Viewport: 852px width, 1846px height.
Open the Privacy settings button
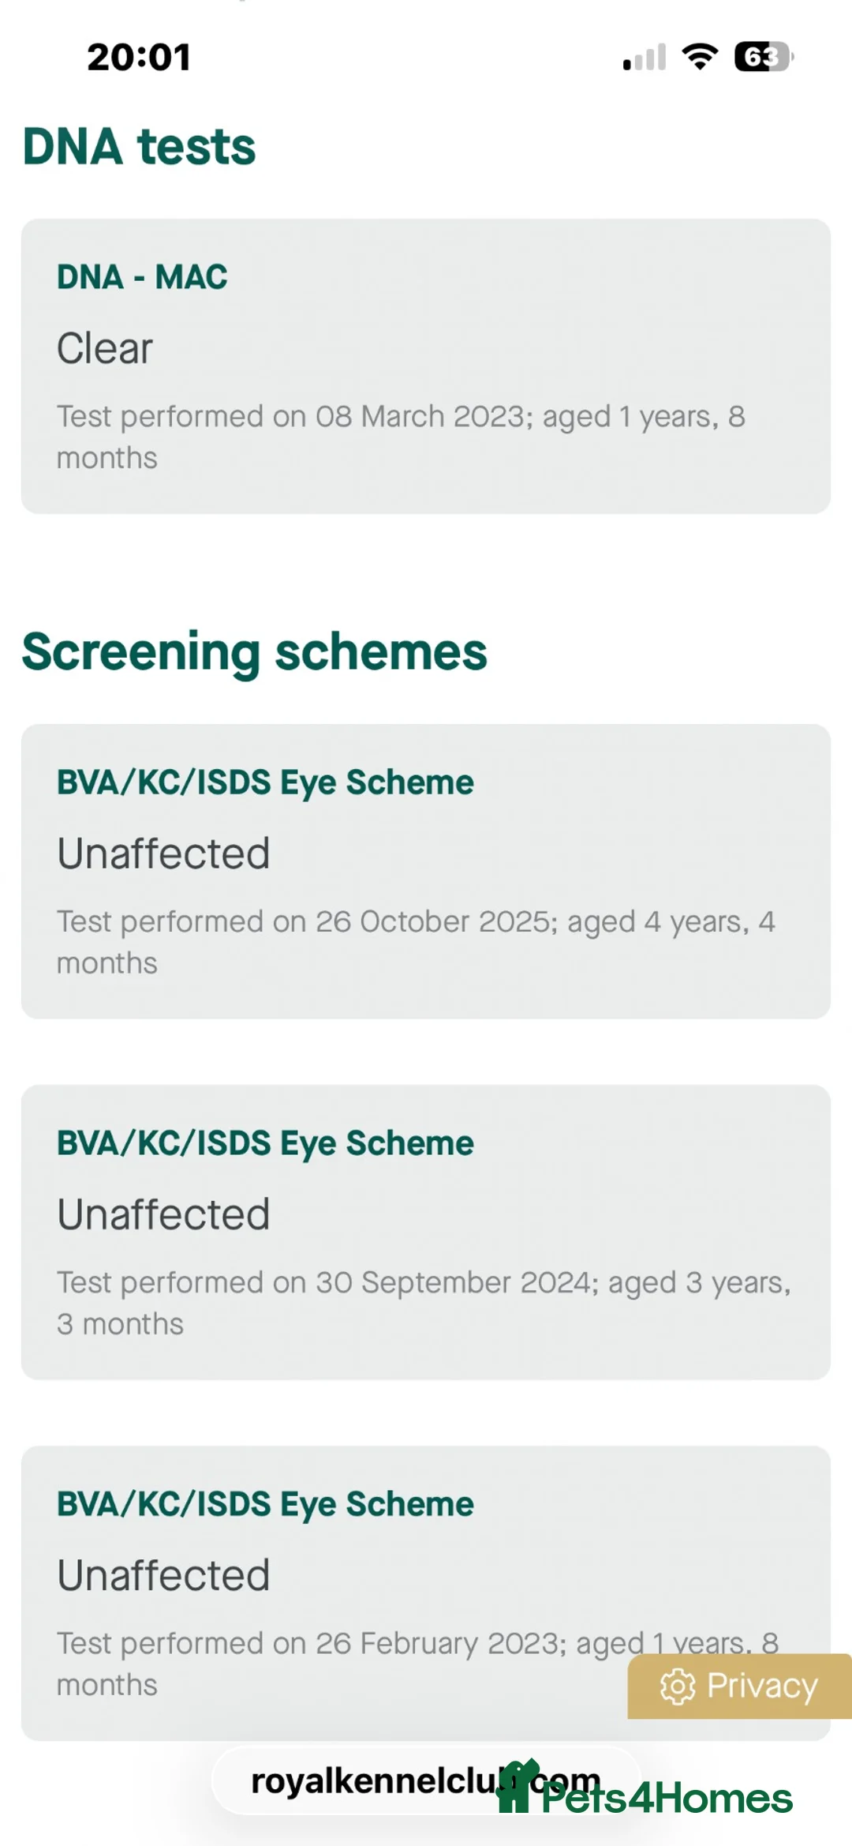(740, 1686)
